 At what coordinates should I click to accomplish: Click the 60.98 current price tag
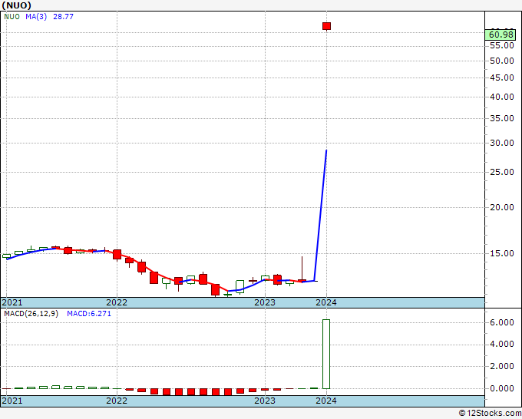pos(500,35)
